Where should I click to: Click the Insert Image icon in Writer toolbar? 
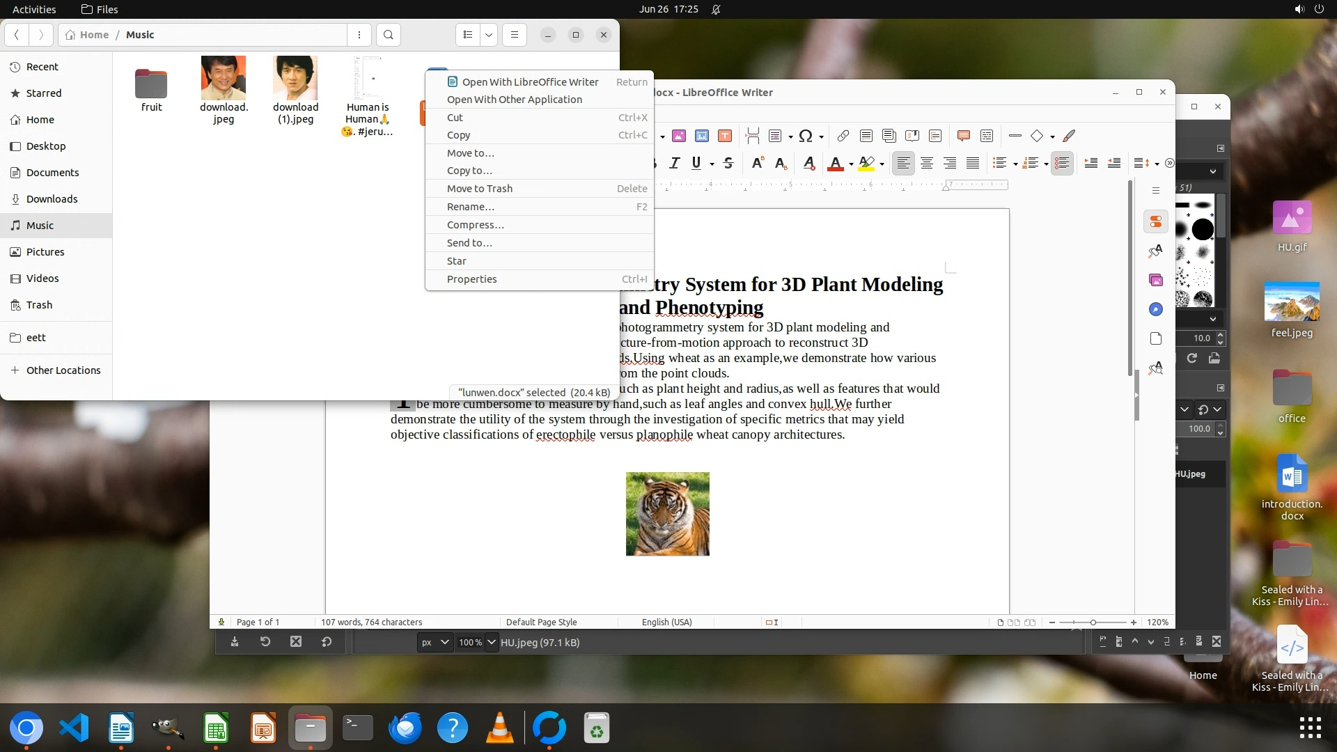click(679, 136)
